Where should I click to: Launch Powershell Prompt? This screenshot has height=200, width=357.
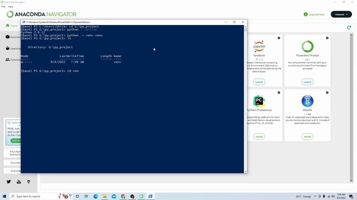click(x=307, y=82)
